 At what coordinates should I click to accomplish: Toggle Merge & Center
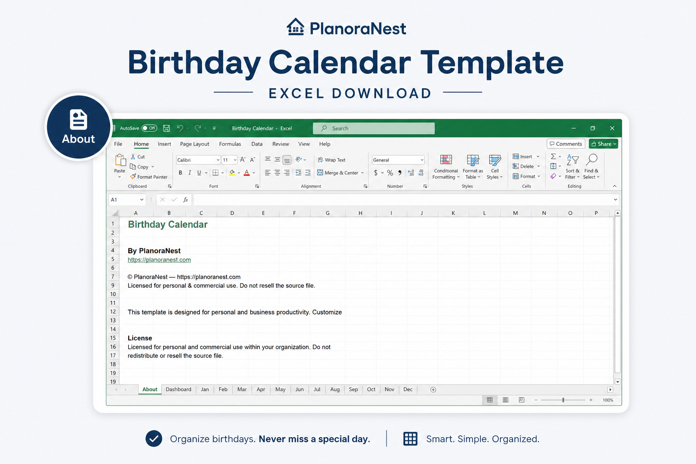click(x=338, y=173)
